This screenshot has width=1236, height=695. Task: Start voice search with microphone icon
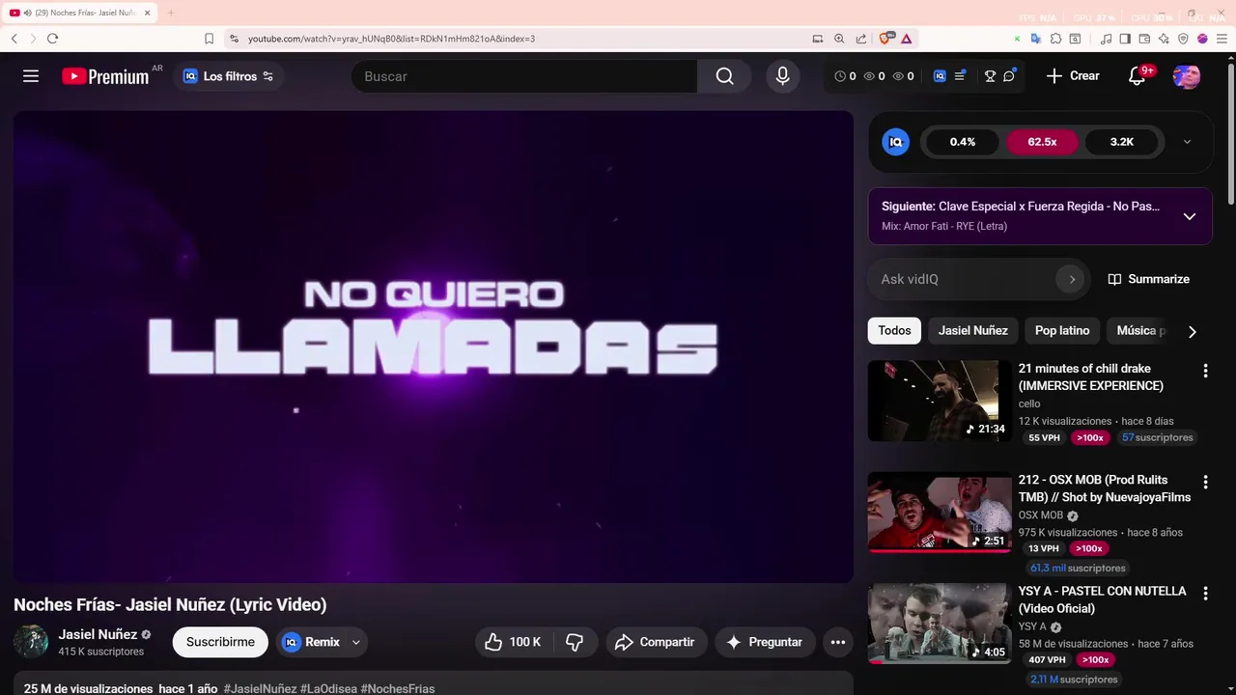(782, 76)
